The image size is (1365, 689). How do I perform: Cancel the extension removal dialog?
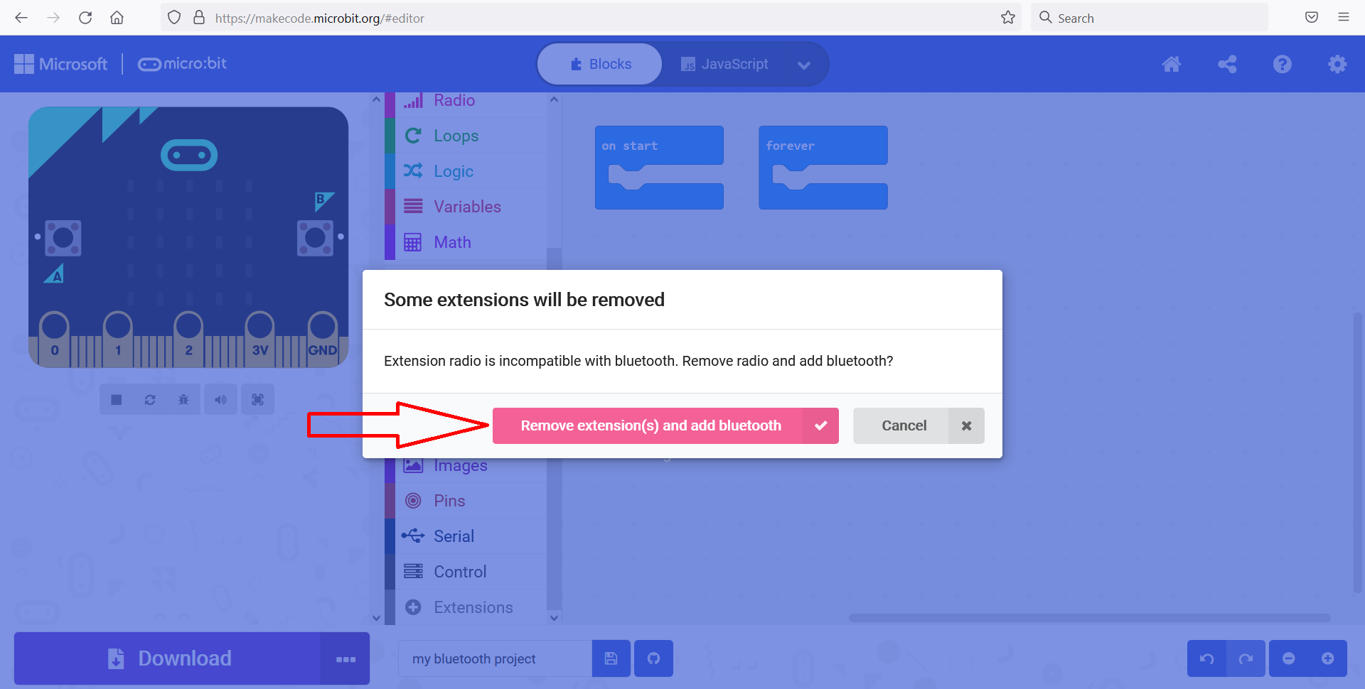pos(919,425)
